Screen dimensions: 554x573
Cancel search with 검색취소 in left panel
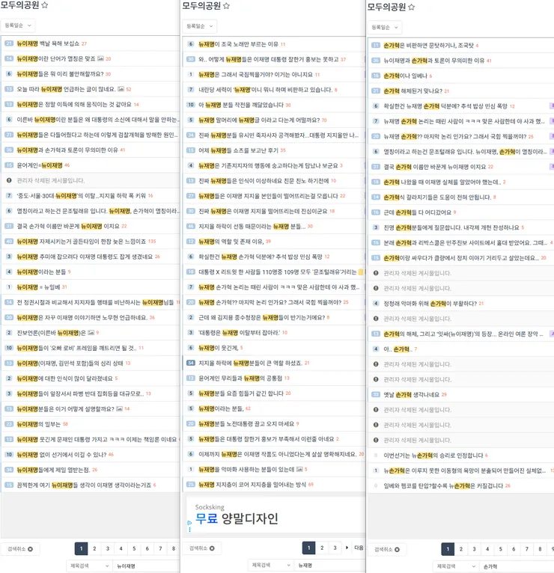(20, 549)
